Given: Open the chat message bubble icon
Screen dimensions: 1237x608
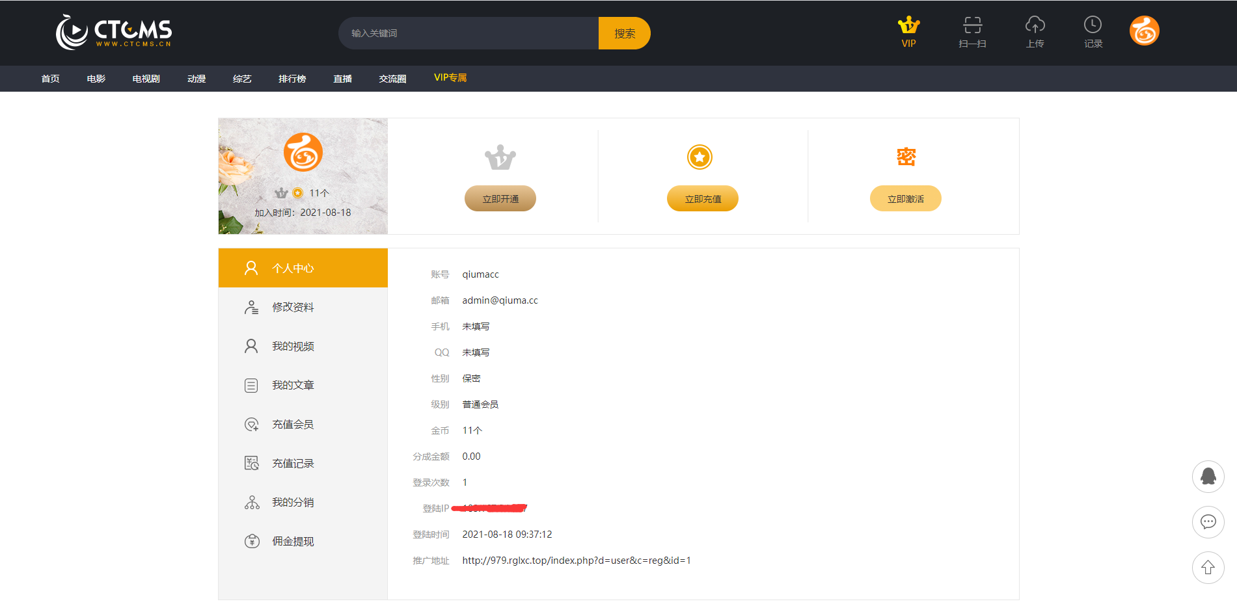Looking at the screenshot, I should pyautogui.click(x=1208, y=522).
